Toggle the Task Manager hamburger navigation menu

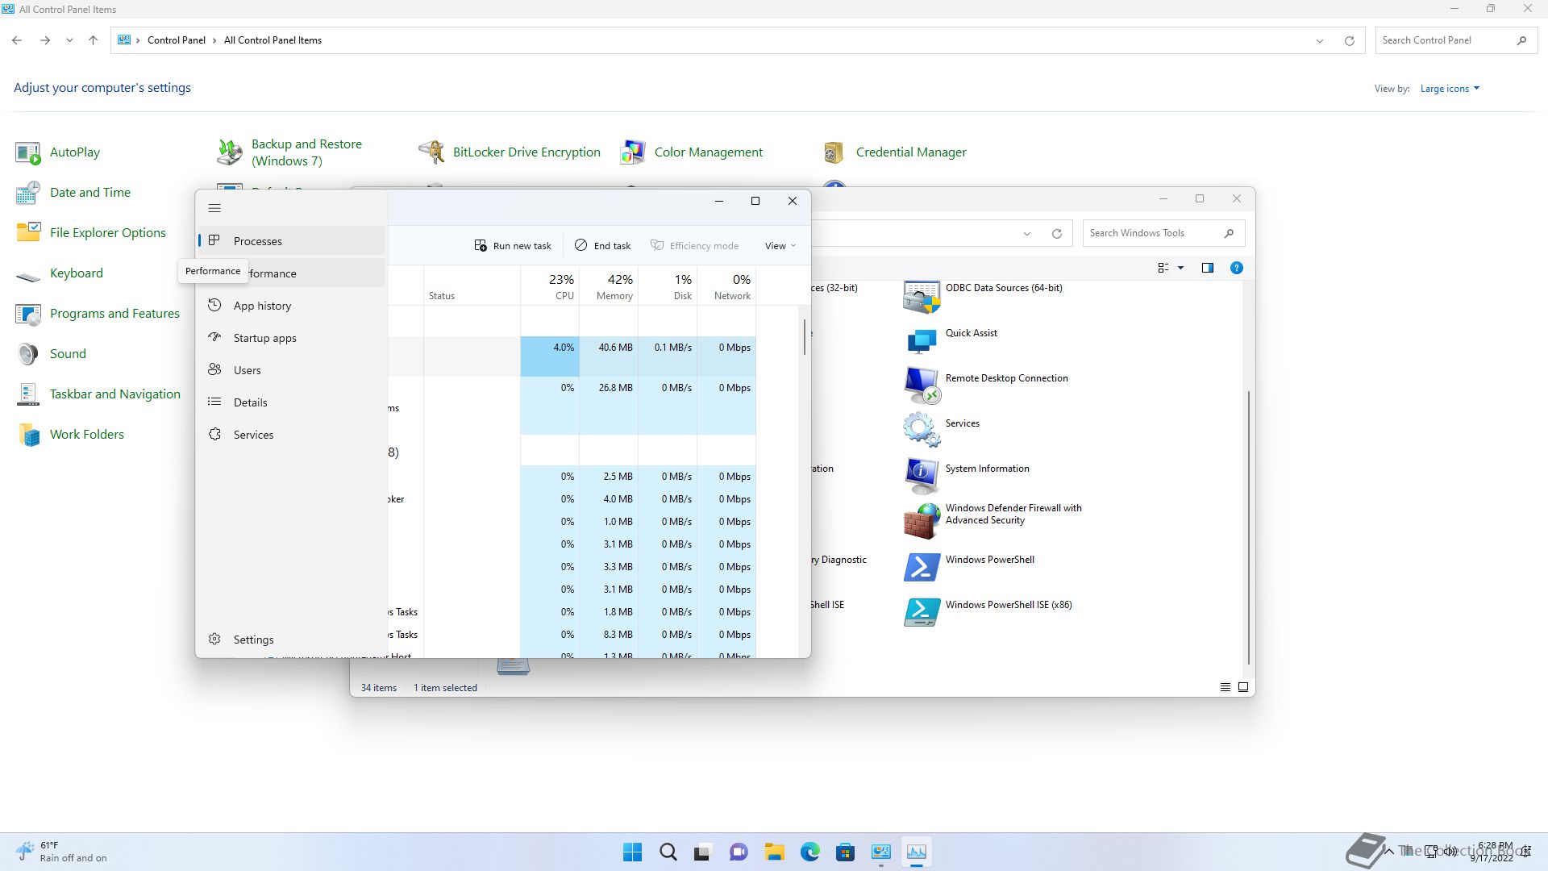pyautogui.click(x=214, y=208)
